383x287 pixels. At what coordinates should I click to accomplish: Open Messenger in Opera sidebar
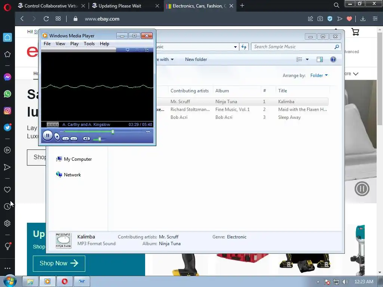point(7,77)
